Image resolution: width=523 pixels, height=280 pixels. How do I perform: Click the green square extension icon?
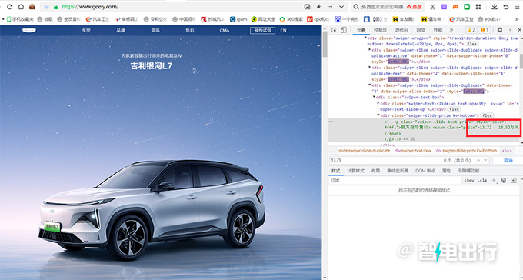pyautogui.click(x=467, y=7)
